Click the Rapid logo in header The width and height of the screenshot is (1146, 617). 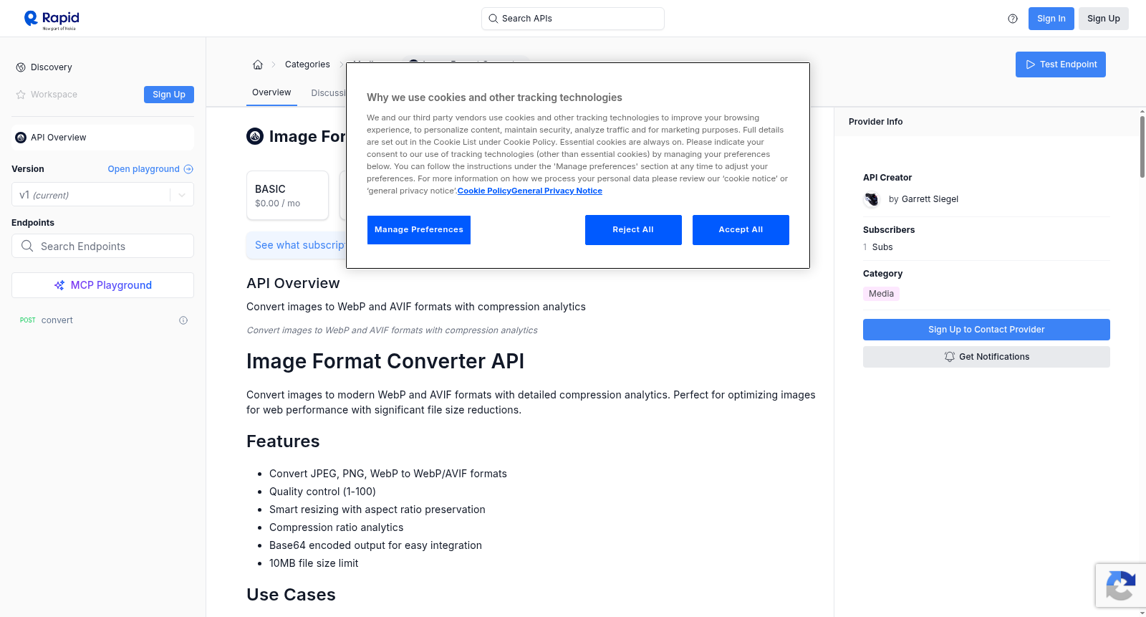point(52,19)
